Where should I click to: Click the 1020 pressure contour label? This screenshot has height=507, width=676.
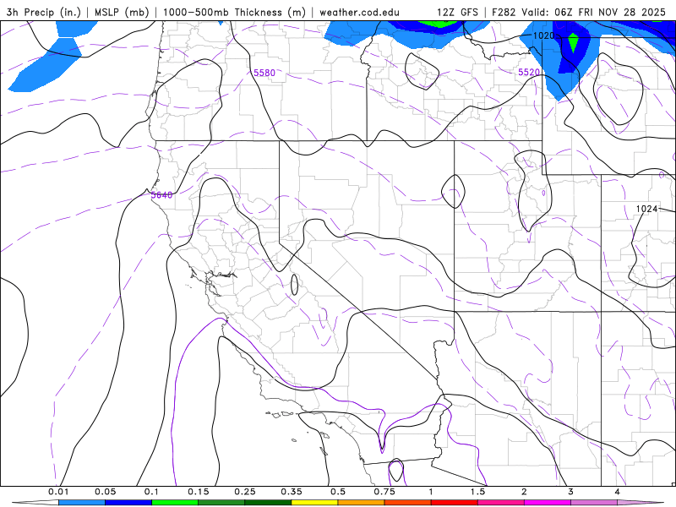(543, 35)
